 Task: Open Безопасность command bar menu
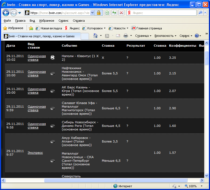[165, 36]
